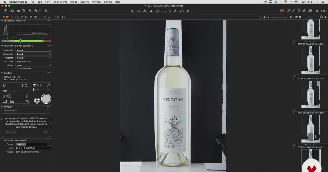Toggle the eye visibility icon above the browser

296,17
